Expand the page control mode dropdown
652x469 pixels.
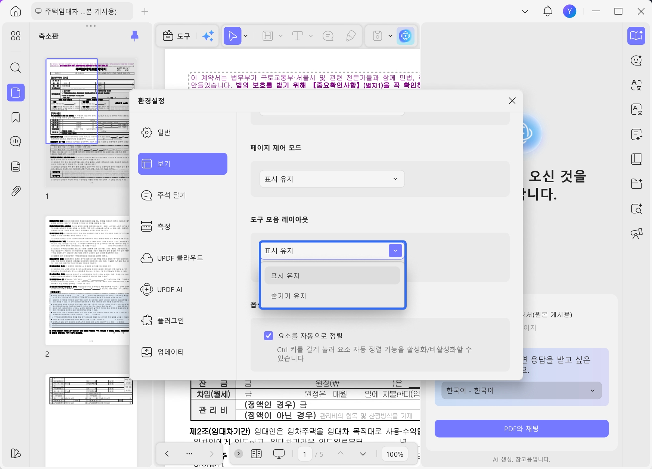pos(332,179)
